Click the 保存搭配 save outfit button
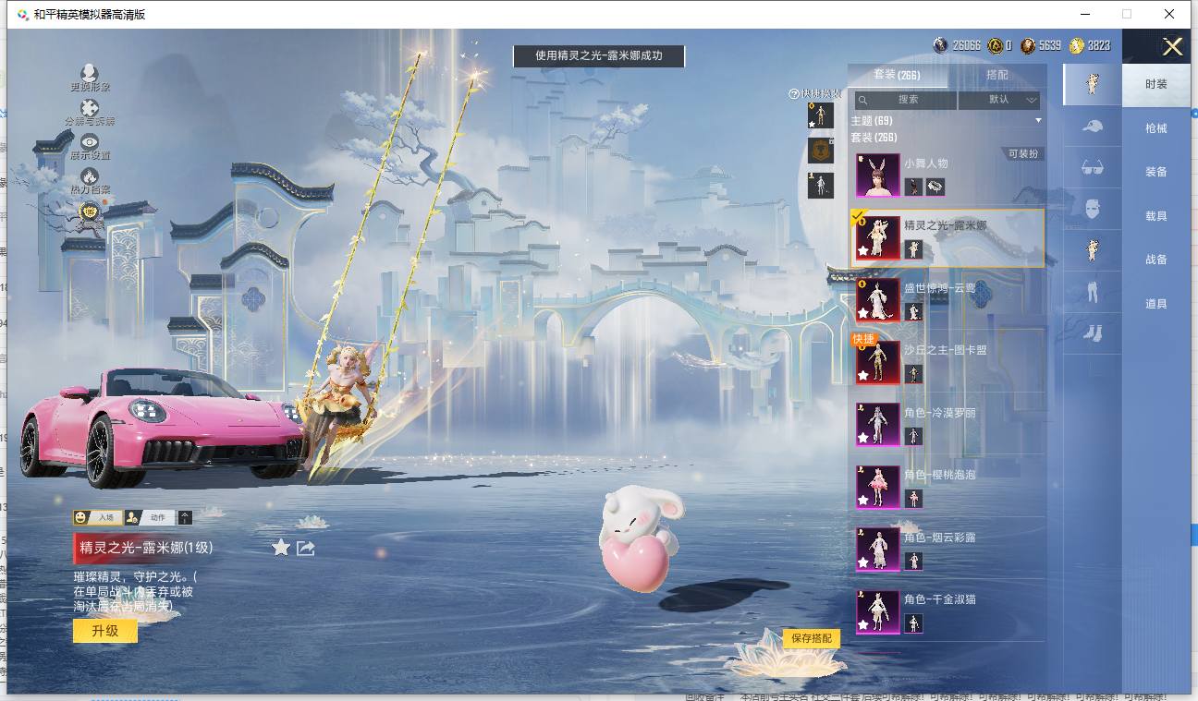 tap(812, 638)
